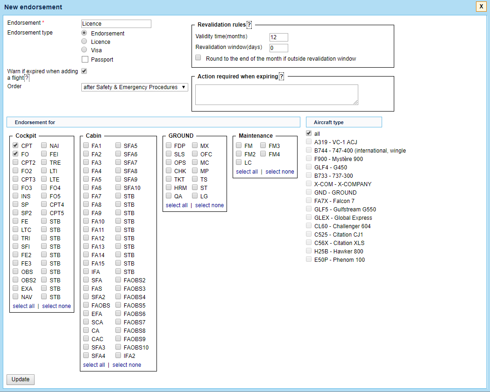Check the GND - GROUND checkbox
490x392 pixels.
[x=309, y=192]
